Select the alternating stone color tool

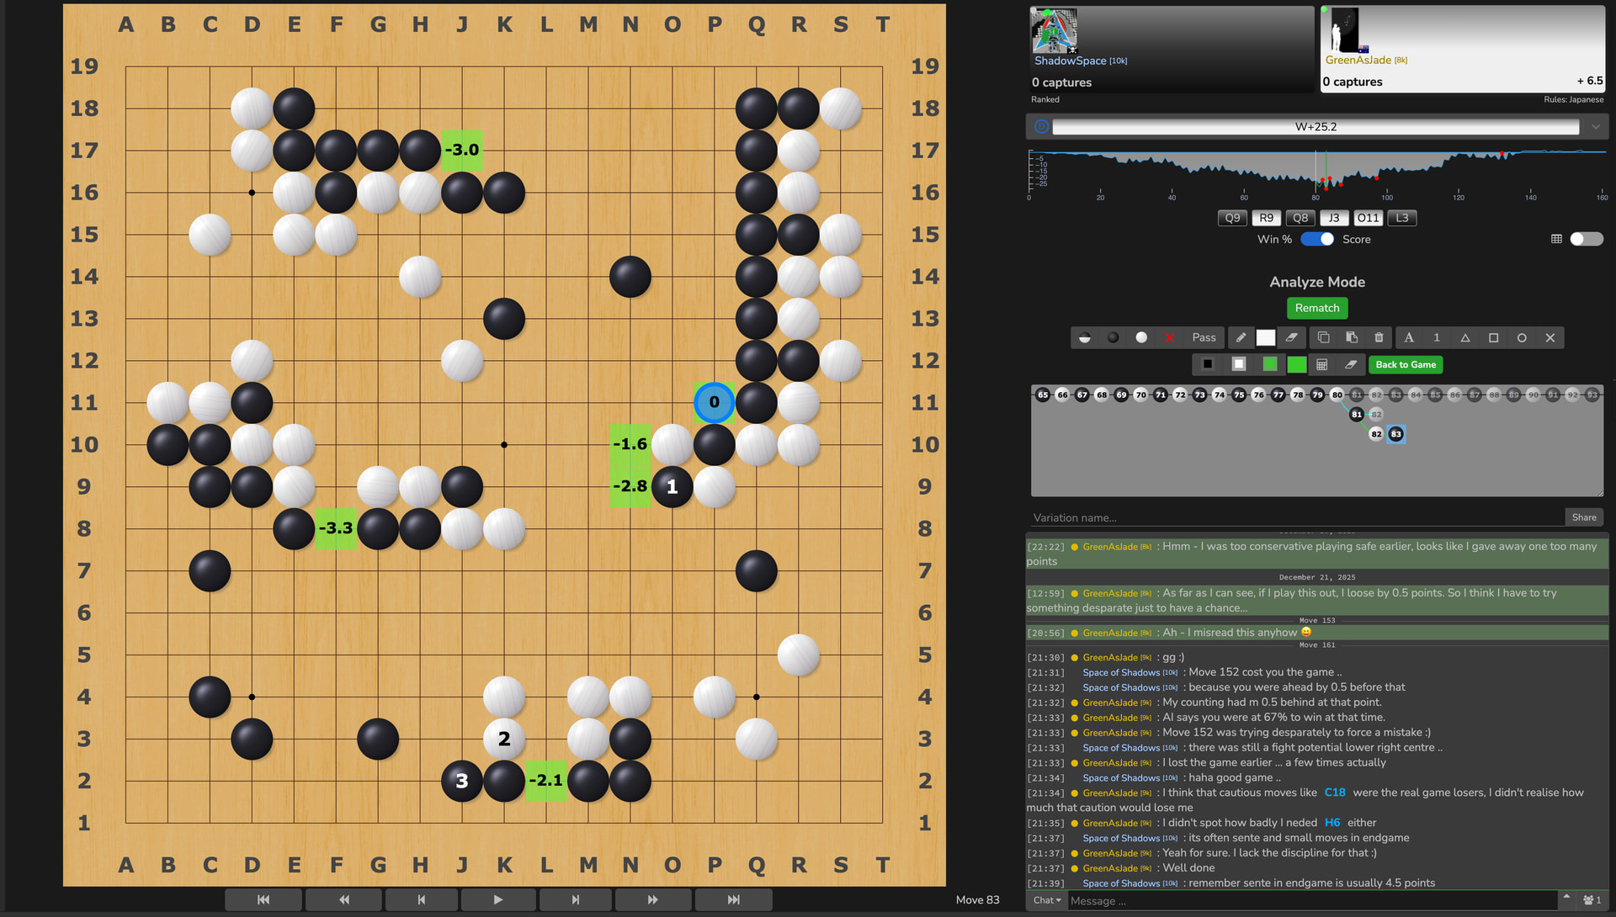1085,337
